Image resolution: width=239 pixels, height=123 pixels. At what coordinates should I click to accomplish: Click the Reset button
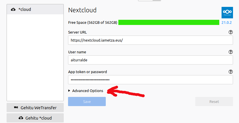point(214,101)
